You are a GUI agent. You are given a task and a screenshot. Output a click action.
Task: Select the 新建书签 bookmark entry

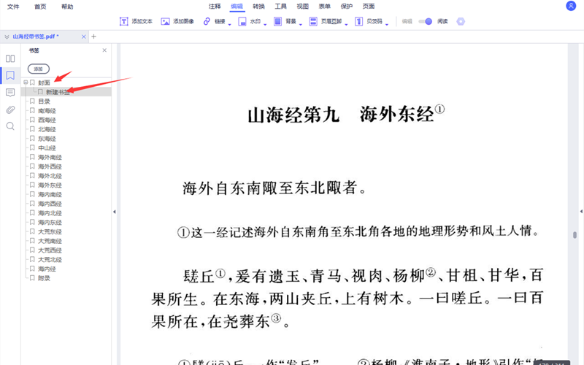pyautogui.click(x=58, y=93)
